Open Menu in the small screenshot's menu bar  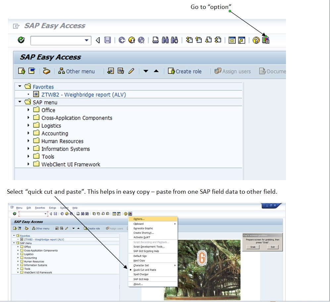tap(19, 208)
